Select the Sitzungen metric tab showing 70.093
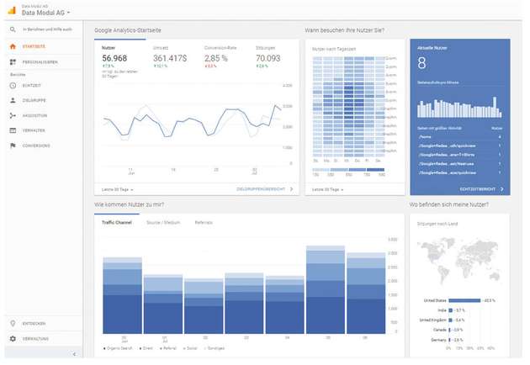The image size is (530, 365). [x=268, y=57]
